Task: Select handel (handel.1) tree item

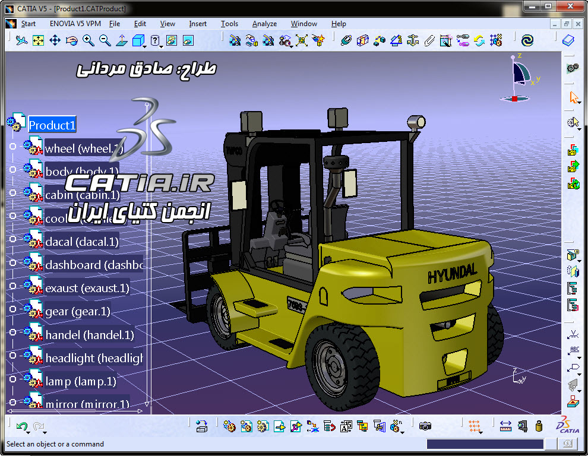Action: (x=90, y=334)
